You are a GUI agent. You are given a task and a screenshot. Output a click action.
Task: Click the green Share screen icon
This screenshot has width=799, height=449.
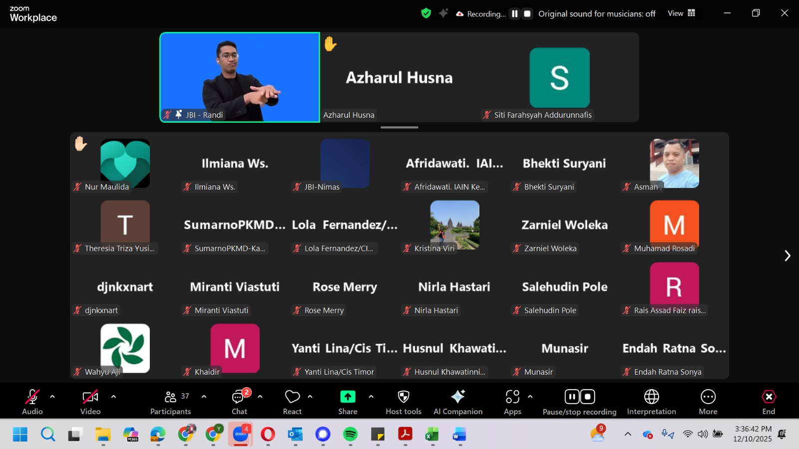(x=348, y=397)
